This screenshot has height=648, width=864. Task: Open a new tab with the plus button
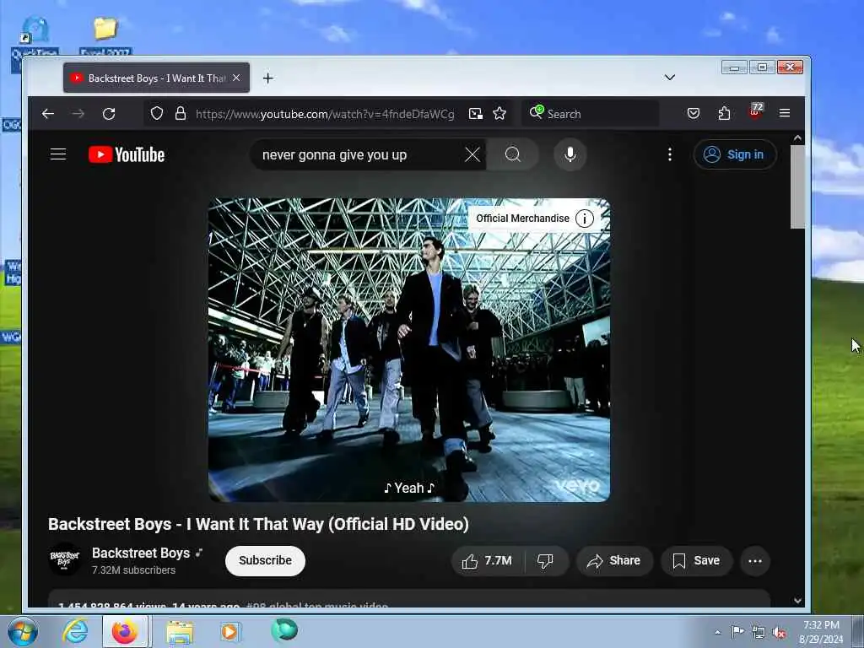pyautogui.click(x=267, y=78)
